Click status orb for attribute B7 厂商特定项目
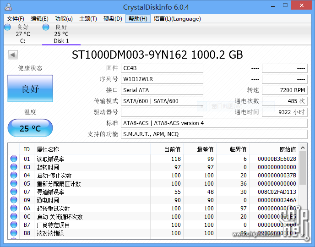The height and width of the screenshot is (247, 315). 14,225
